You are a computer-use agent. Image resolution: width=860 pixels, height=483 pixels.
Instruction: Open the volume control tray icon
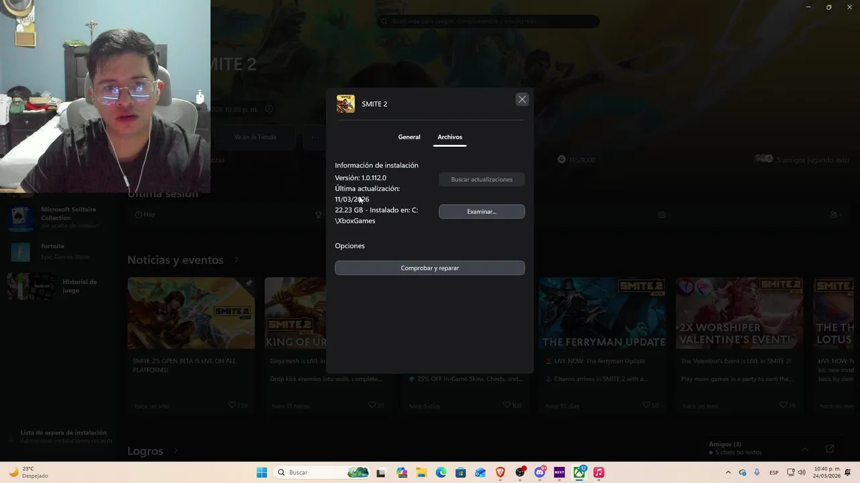pyautogui.click(x=802, y=472)
